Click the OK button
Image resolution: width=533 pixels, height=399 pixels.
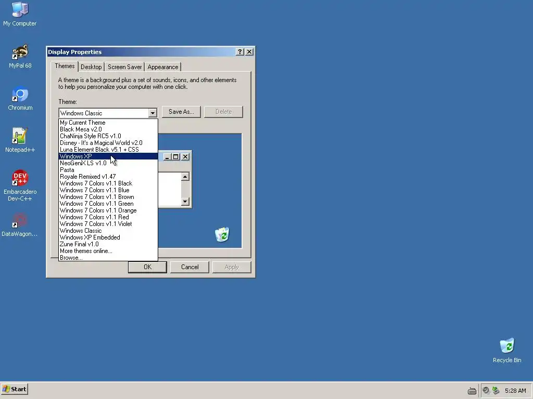[x=147, y=267]
